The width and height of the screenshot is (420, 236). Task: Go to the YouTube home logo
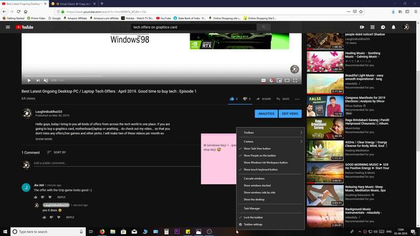click(24, 27)
